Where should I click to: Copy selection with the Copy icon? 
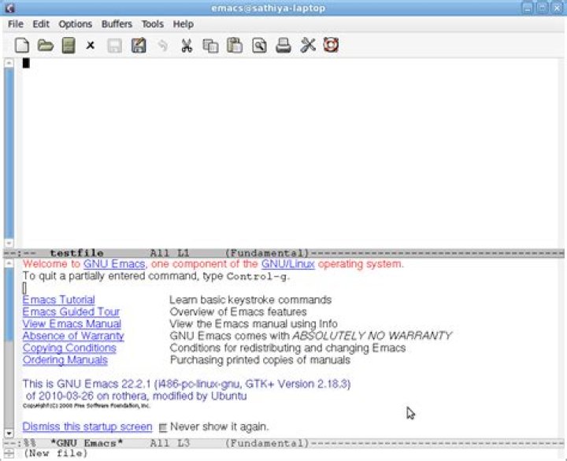click(x=210, y=46)
